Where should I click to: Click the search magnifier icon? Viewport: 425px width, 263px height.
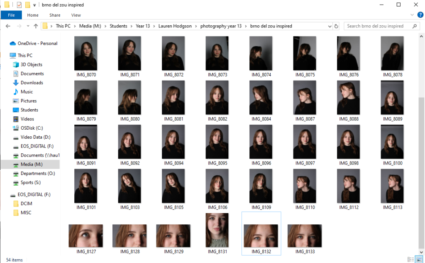[415, 26]
